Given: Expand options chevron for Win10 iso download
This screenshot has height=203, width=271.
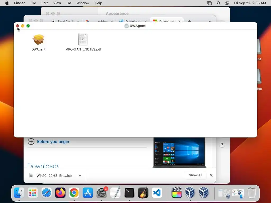Looking at the screenshot, I should (80, 176).
